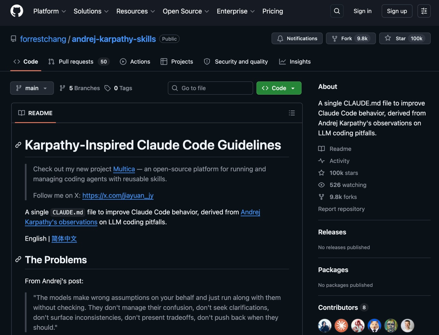Click the anchor link icon beside Karpathy-Inspired heading
Viewport: 439px width, 335px height.
(18, 145)
